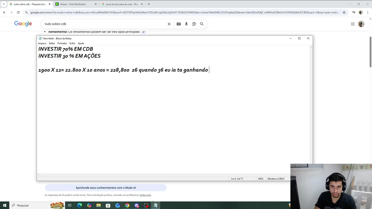Search by image with Google Lens
The height and width of the screenshot is (209, 372).
(194, 24)
